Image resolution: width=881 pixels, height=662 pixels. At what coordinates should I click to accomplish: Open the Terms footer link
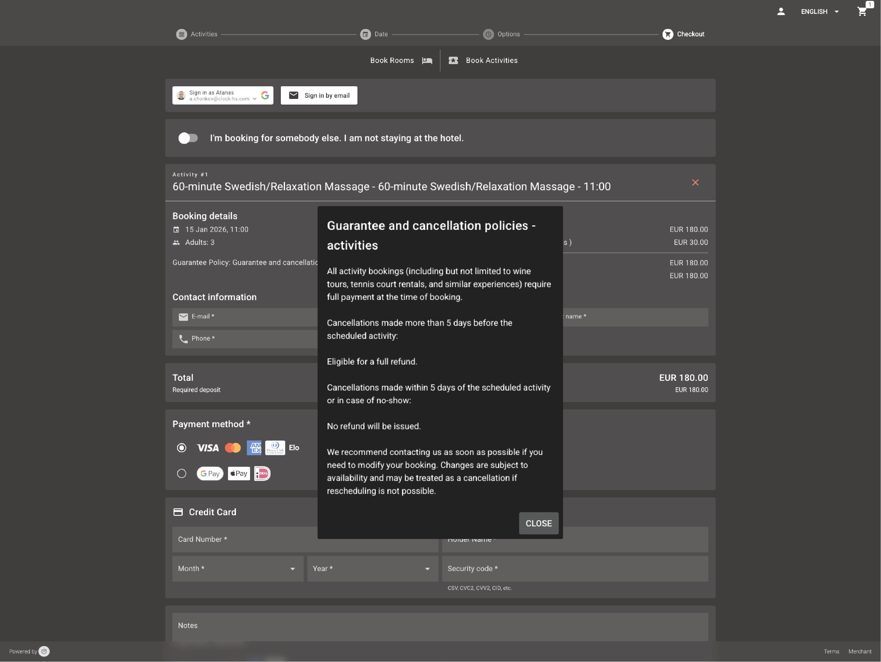(x=831, y=651)
